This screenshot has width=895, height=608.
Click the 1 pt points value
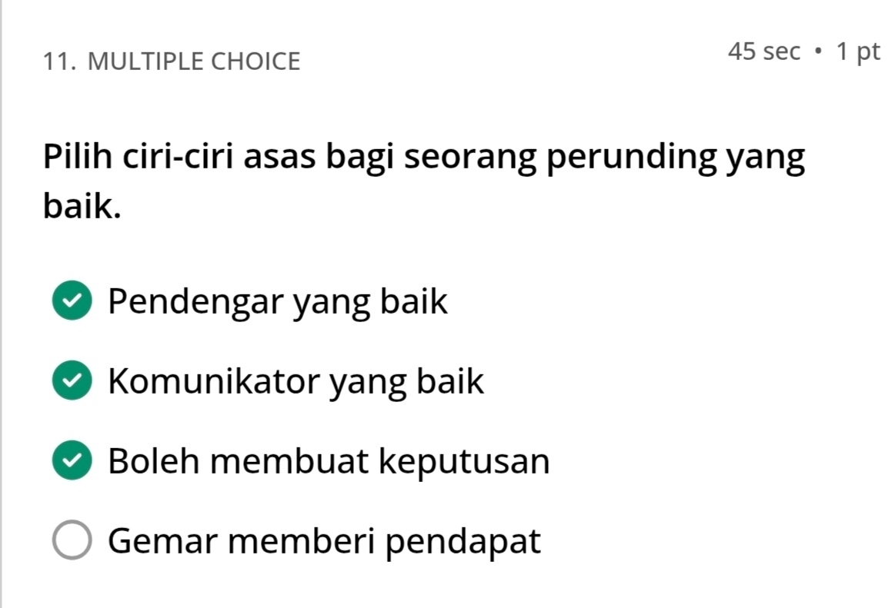(857, 51)
